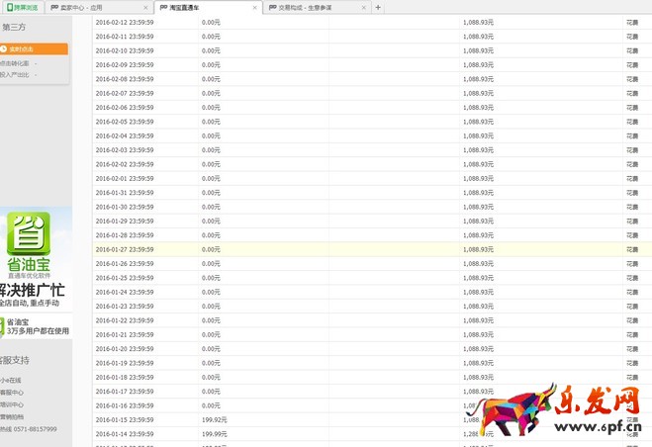Open 点击转化率 sidebar item

tap(15, 62)
